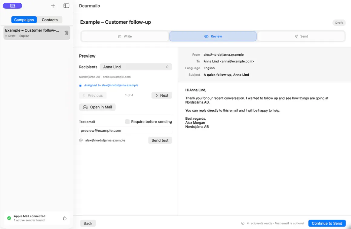The width and height of the screenshot is (351, 229).
Task: Click the To address 'Anna Lind <anna@example.com>'
Action: 229,61
